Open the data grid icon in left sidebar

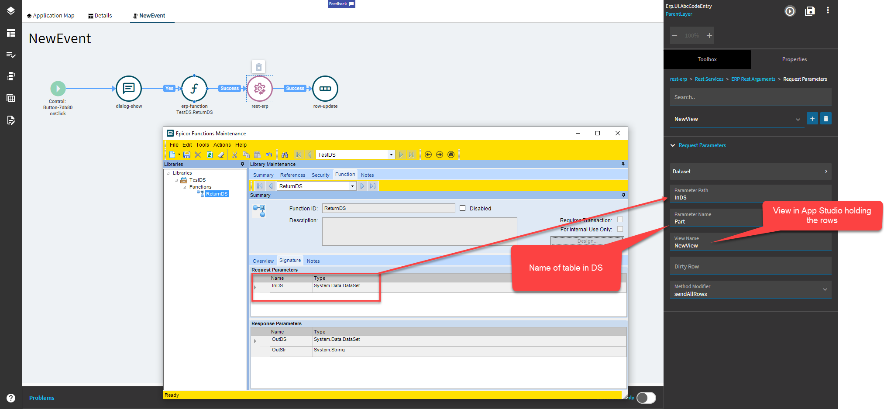(x=11, y=98)
